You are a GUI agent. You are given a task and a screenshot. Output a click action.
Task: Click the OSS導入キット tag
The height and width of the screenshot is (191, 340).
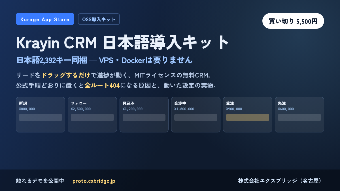click(x=99, y=19)
